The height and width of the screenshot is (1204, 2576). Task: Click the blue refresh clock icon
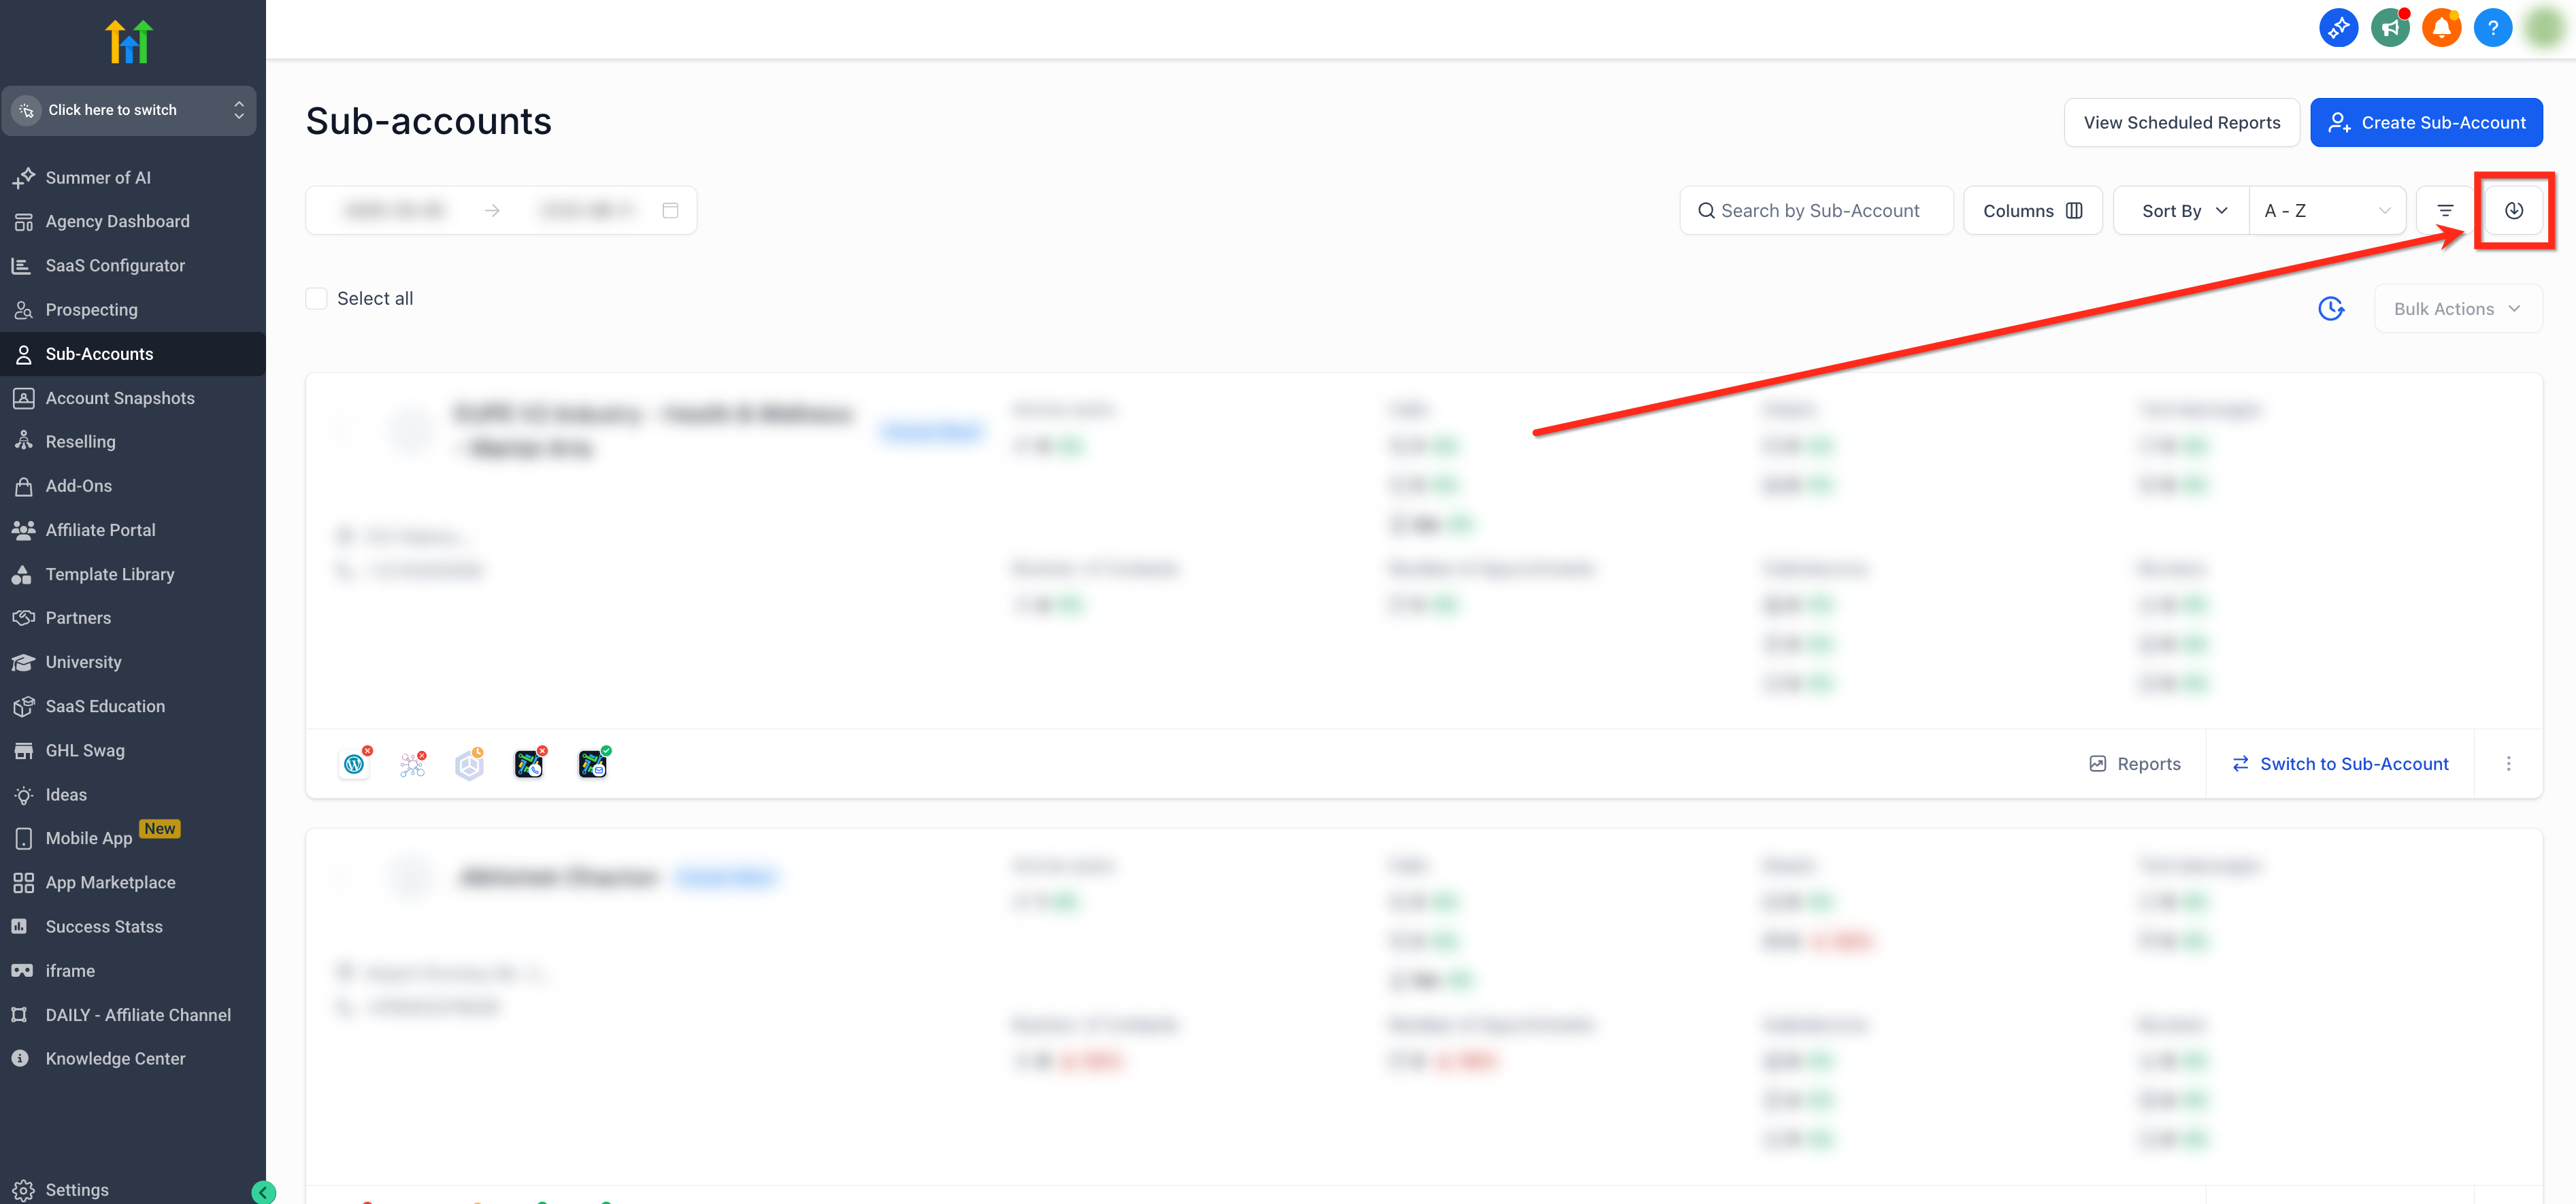tap(2331, 309)
